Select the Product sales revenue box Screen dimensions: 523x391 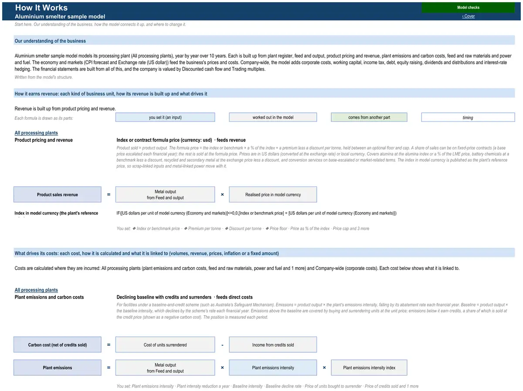(x=58, y=195)
